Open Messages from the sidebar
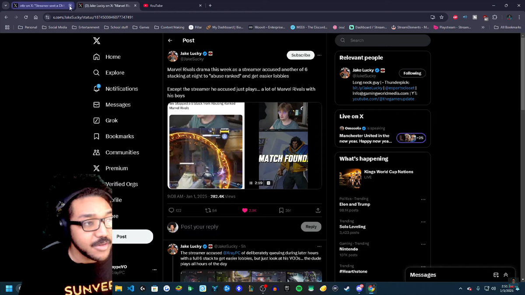Screen dimensions: 525x295 point(119,104)
